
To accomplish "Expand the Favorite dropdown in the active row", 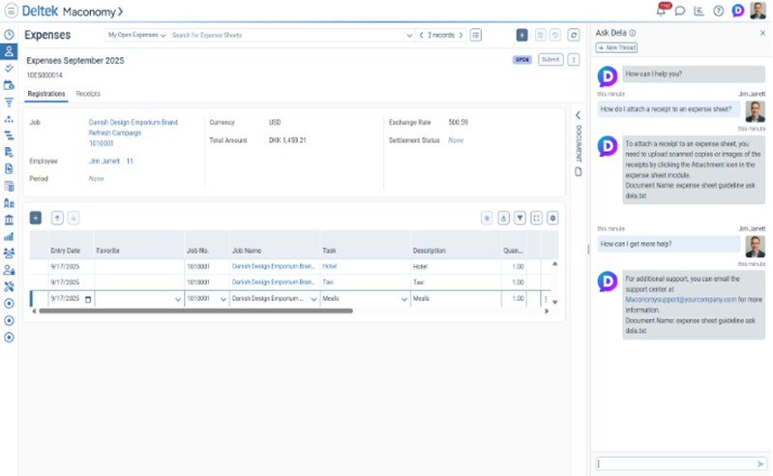I will 177,299.
